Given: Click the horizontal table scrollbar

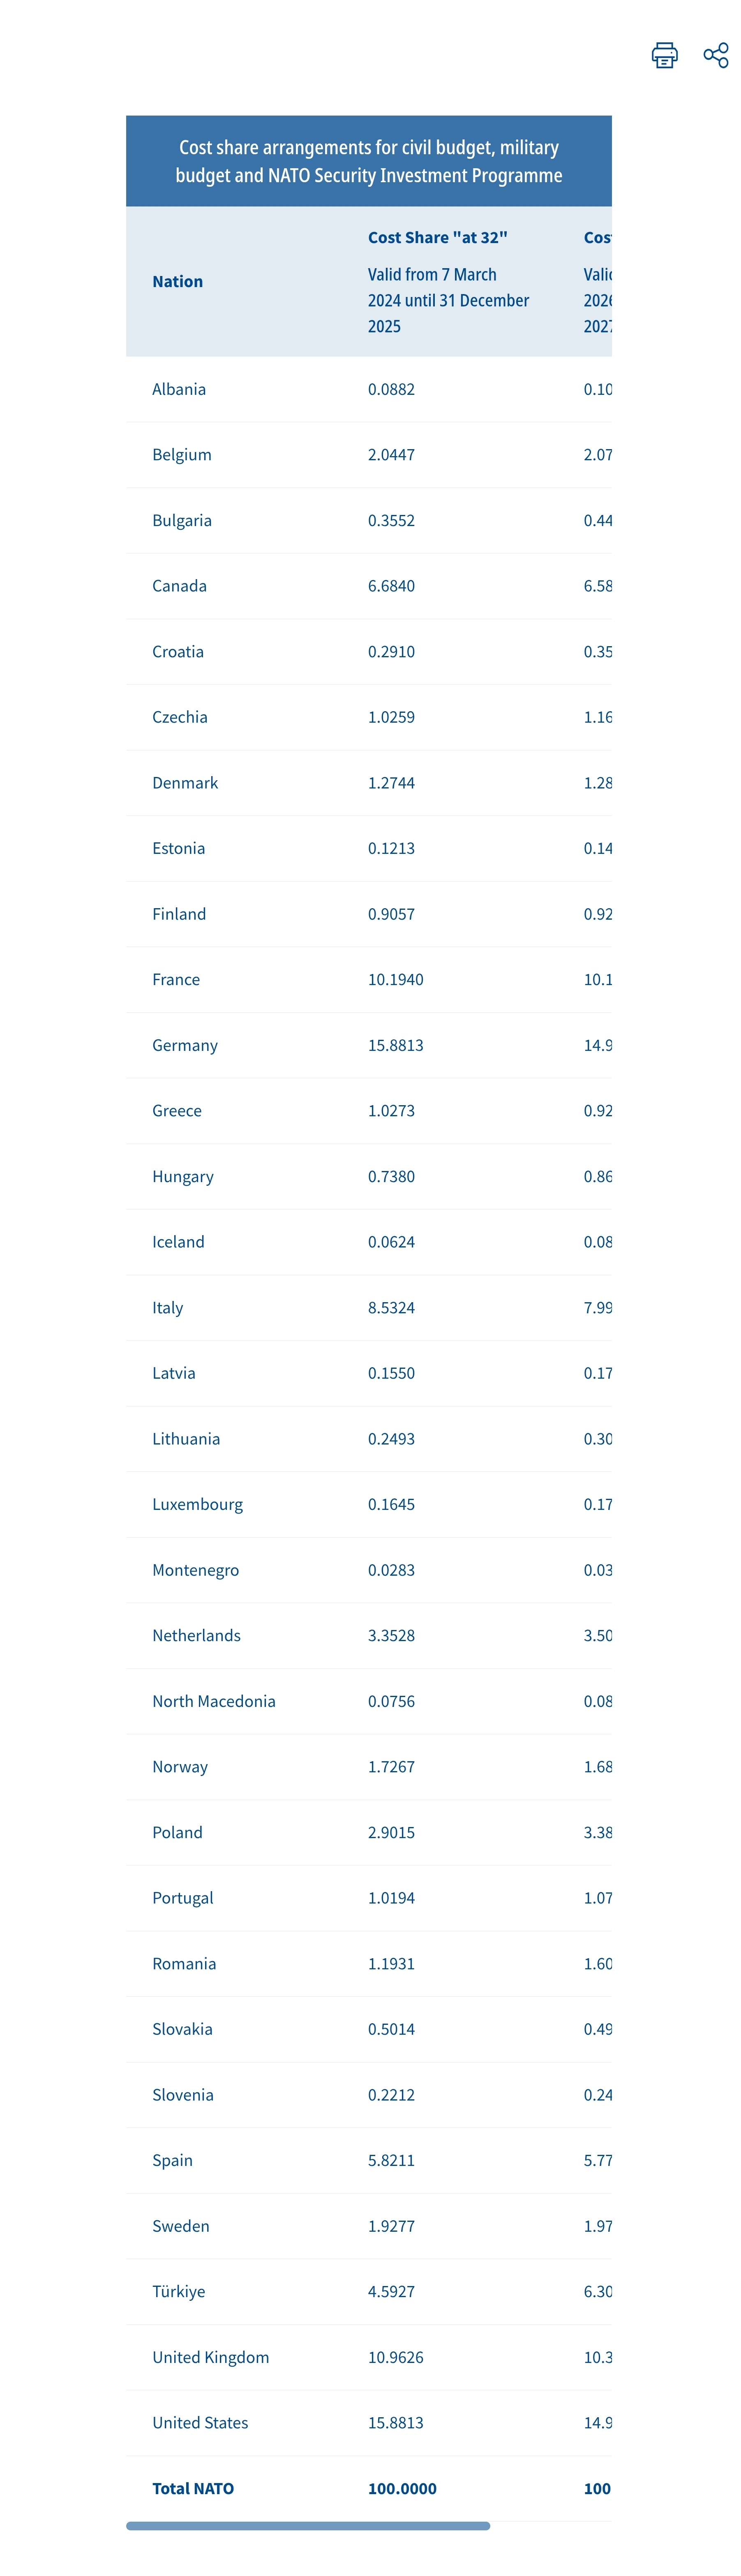Looking at the screenshot, I should coord(307,2526).
